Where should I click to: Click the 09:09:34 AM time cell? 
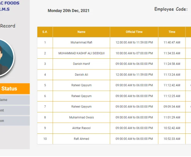pos(172,107)
